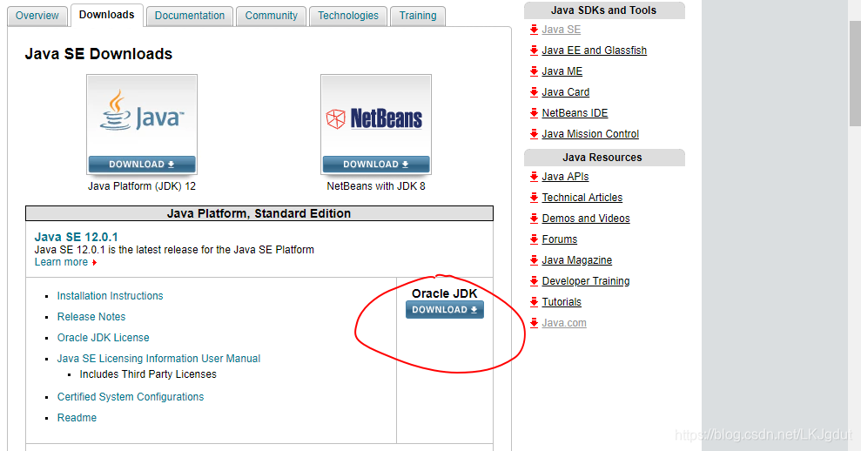
Task: Open Java EE and Glassfish link
Action: 594,50
